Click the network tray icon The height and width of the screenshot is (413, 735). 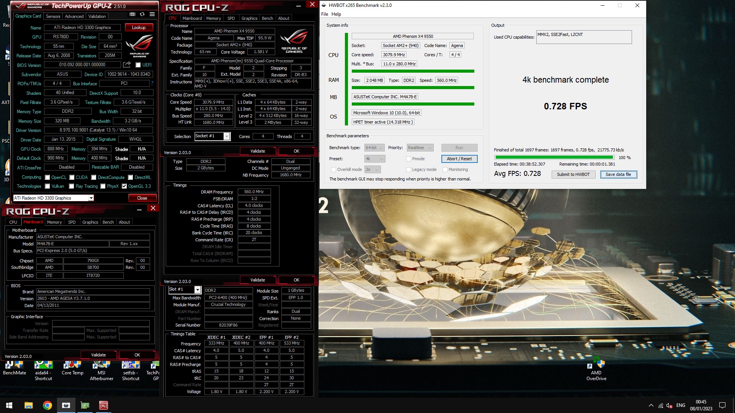click(661, 405)
